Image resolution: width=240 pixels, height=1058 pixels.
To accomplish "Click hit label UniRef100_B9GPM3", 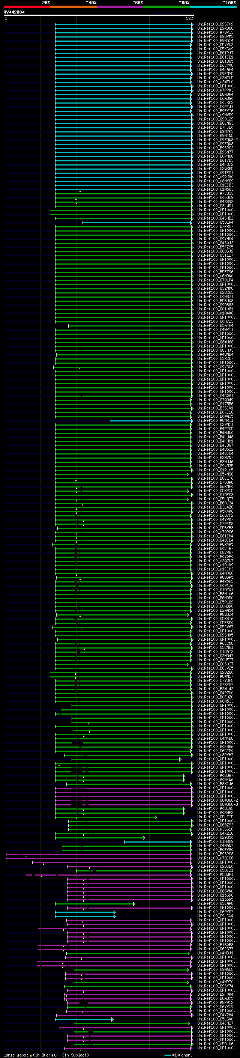I will [215, 36].
